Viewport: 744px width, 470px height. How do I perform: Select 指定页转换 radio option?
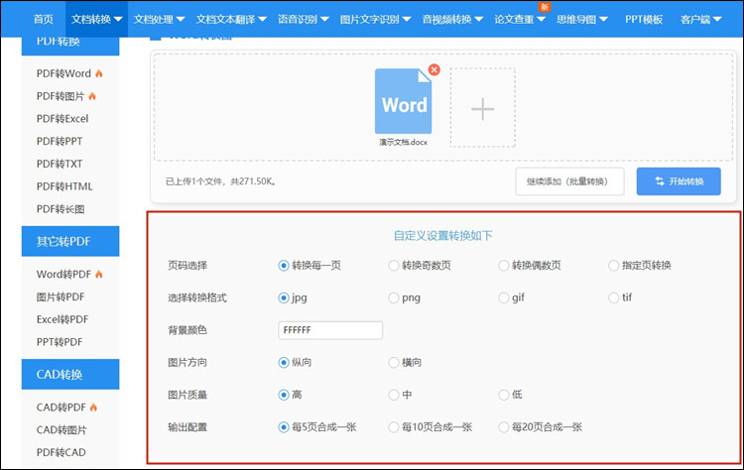[613, 266]
